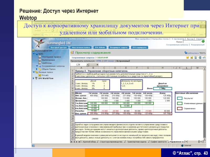Click the second yellow icon in content toolbar
The height and width of the screenshot is (157, 210).
tap(192, 58)
